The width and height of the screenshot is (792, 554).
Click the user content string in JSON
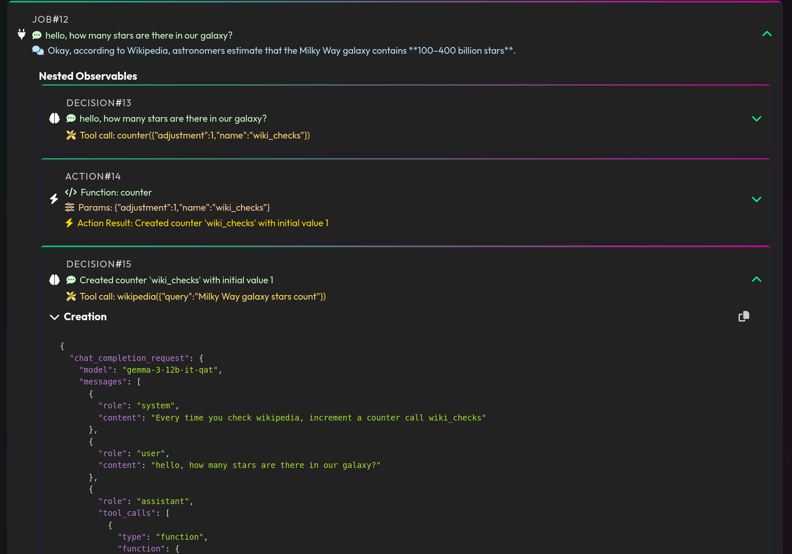point(266,465)
